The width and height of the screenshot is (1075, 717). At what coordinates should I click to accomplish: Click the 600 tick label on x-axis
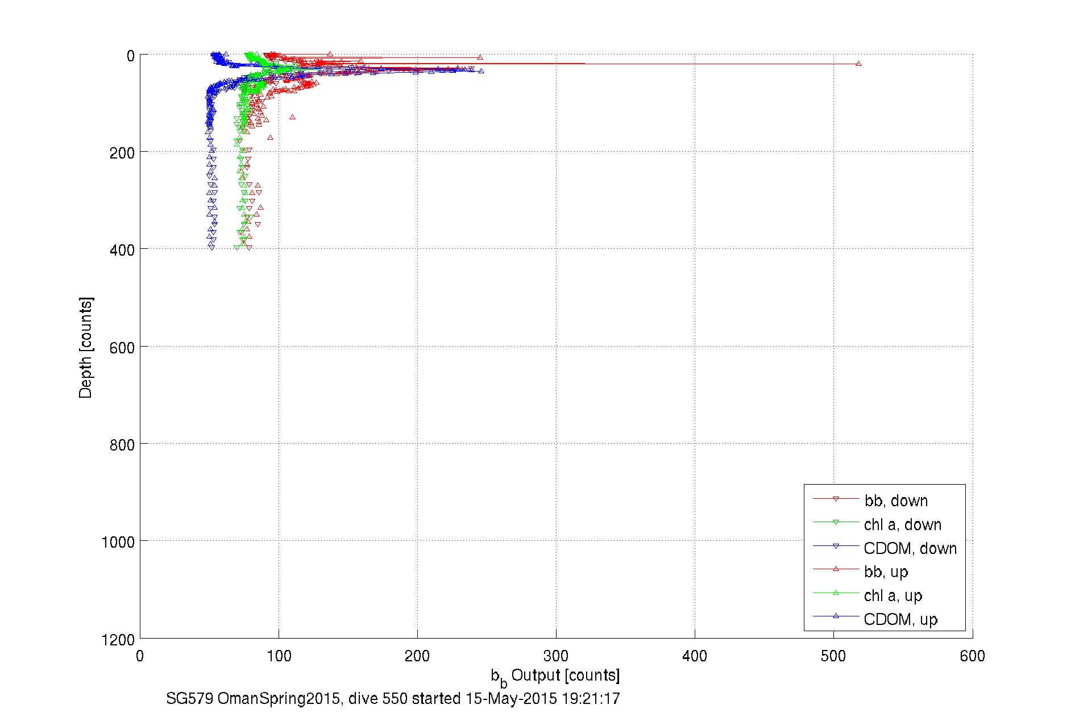(972, 656)
